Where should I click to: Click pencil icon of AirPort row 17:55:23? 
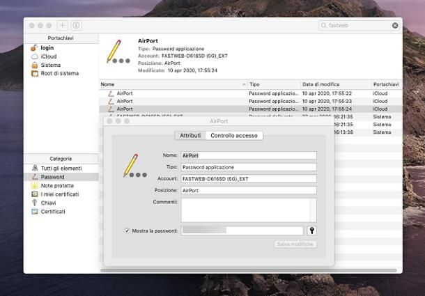[x=111, y=102]
